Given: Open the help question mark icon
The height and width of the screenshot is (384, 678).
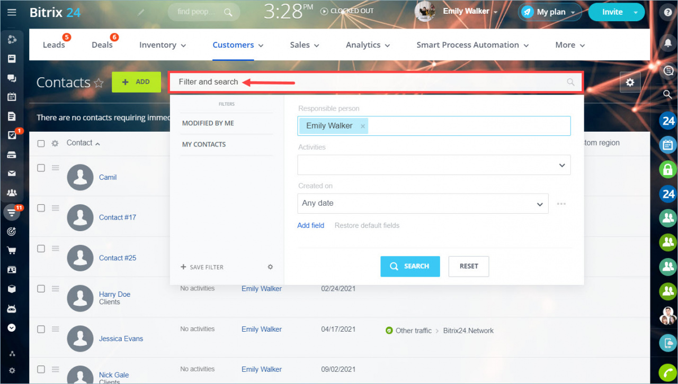Looking at the screenshot, I should point(668,13).
